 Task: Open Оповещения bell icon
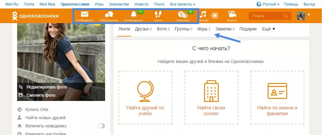134,14
